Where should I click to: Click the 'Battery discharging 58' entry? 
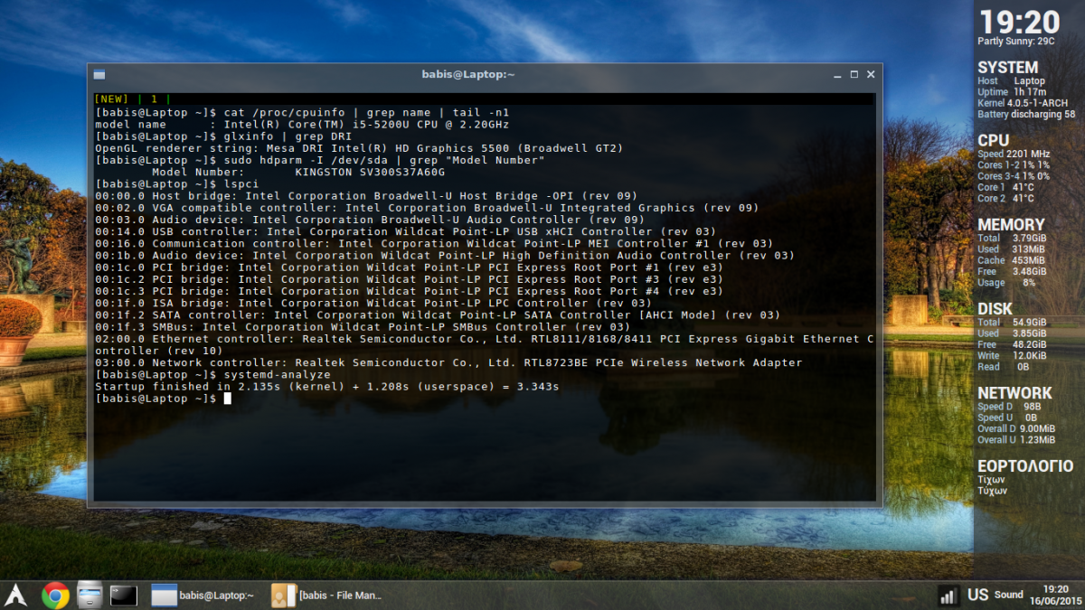[1026, 115]
